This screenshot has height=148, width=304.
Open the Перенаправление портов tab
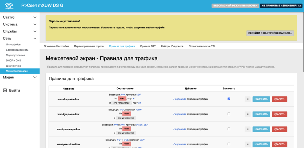pos(89,46)
